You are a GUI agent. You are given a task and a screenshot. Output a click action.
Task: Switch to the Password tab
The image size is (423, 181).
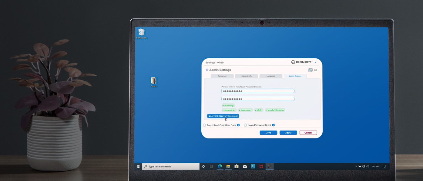(222, 76)
